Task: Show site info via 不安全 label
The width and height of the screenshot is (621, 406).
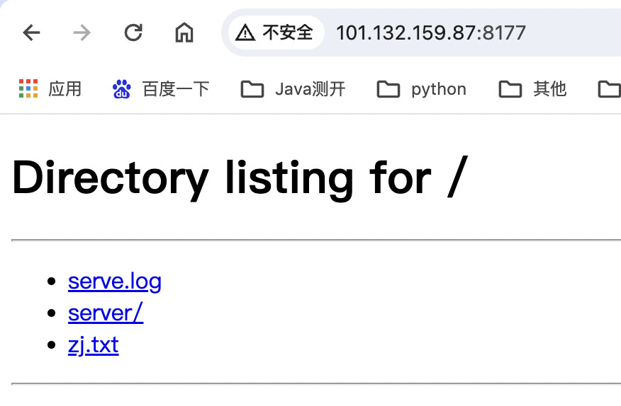Action: pos(288,33)
